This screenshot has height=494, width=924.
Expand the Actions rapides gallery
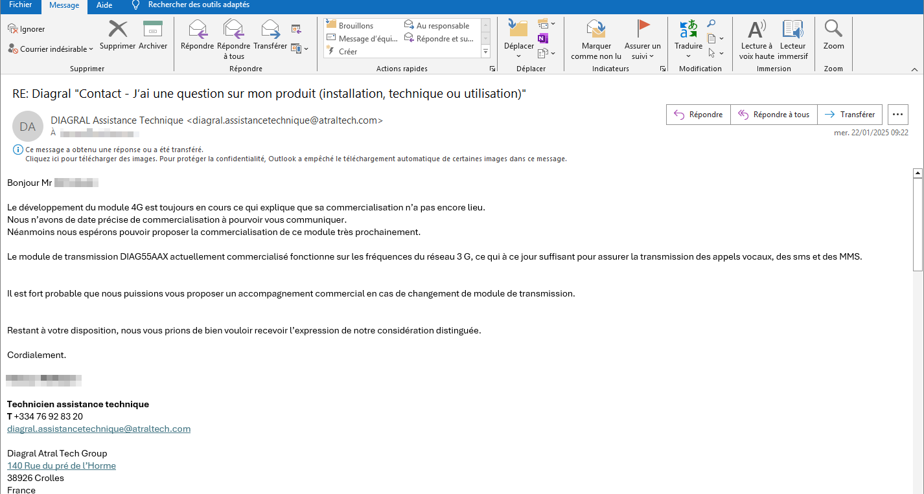(486, 51)
